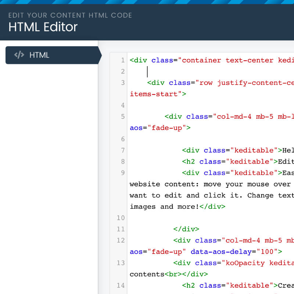This screenshot has width=294, height=294.
Task: Click the contents<br></div> text
Action: (x=169, y=274)
